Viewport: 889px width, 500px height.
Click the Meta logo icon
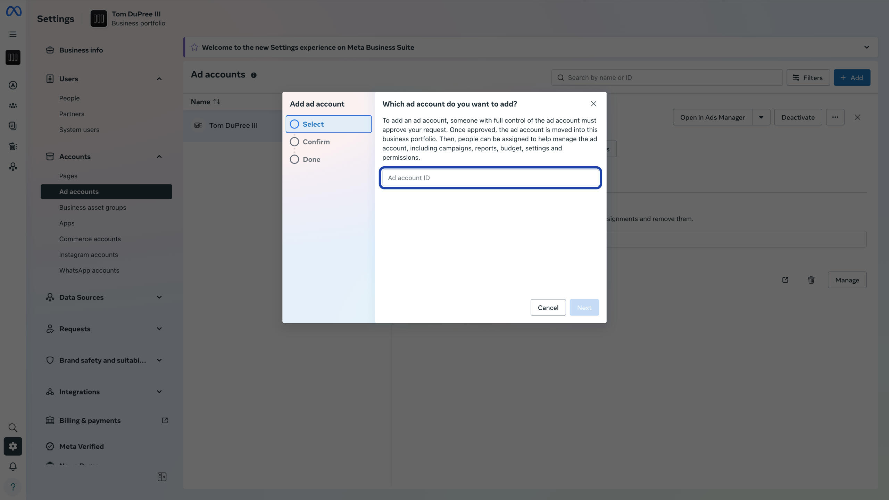click(x=14, y=11)
